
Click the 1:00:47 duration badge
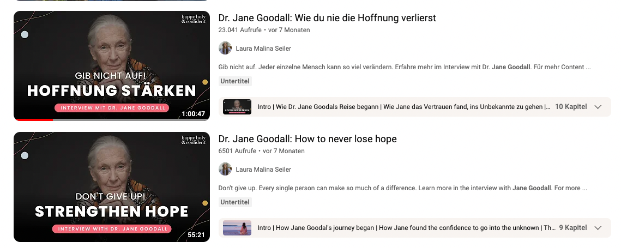(x=193, y=114)
